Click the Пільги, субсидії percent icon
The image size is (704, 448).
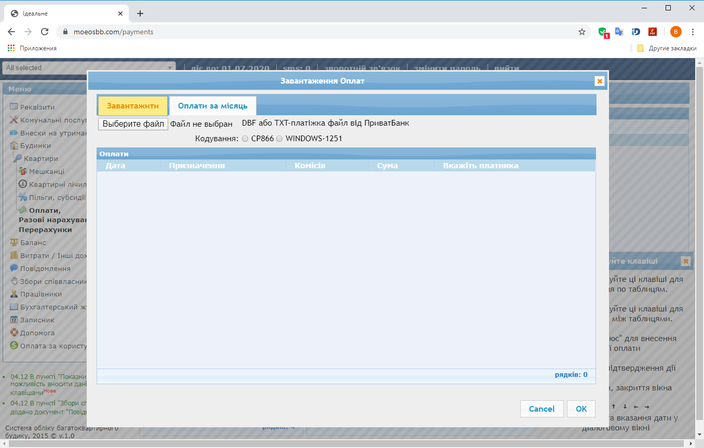pos(23,197)
